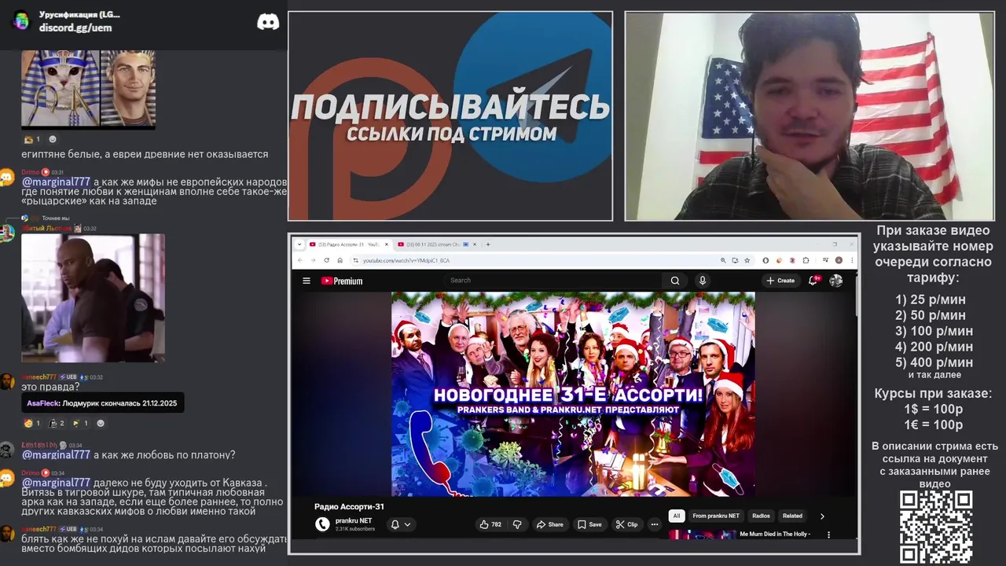The image size is (1006, 566).
Task: Click the emoji reaction under Egyptian image
Action: tap(32, 139)
